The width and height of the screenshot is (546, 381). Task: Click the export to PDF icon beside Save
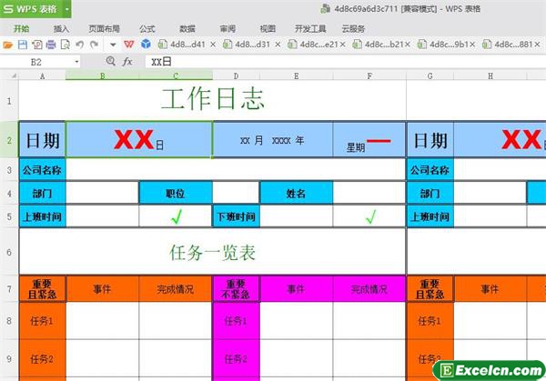[x=37, y=45]
